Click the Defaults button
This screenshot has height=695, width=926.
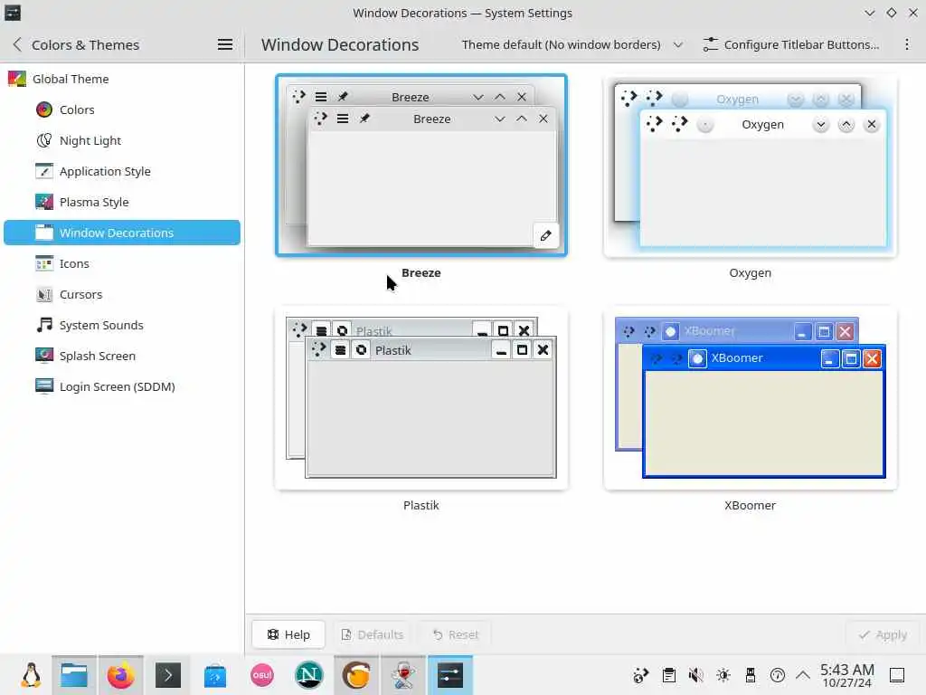click(x=373, y=634)
